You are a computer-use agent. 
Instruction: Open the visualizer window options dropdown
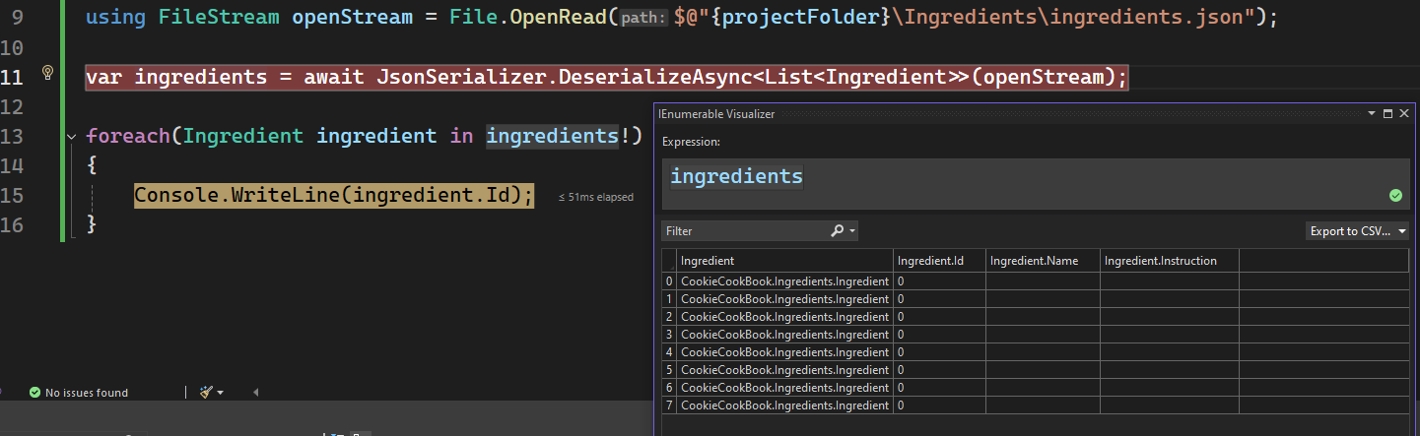point(1371,114)
